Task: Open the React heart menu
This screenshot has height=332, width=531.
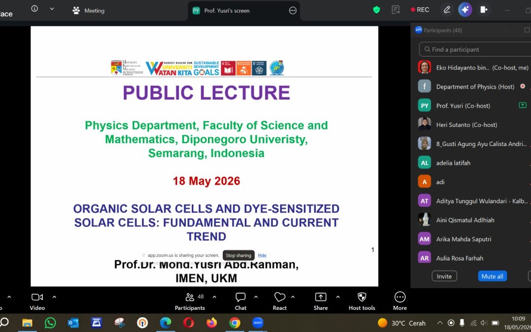Action: point(280,301)
